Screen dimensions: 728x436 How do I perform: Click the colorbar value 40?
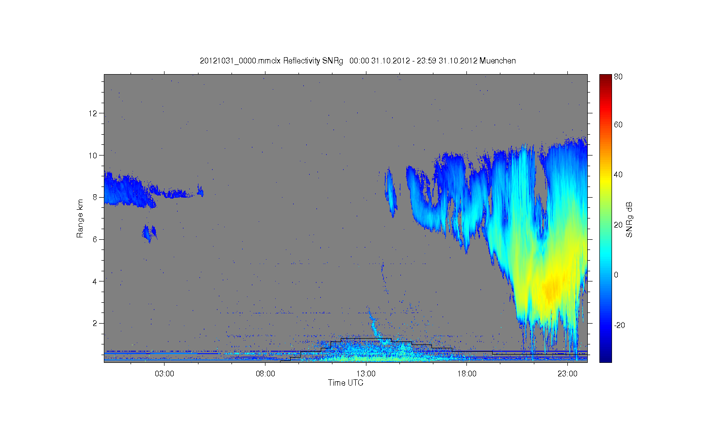tap(618, 175)
